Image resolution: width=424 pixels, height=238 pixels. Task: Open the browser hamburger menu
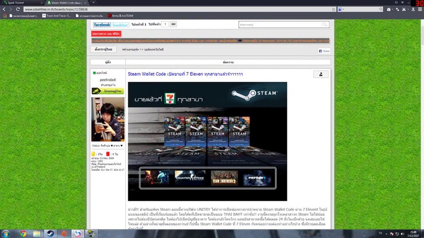(420, 9)
